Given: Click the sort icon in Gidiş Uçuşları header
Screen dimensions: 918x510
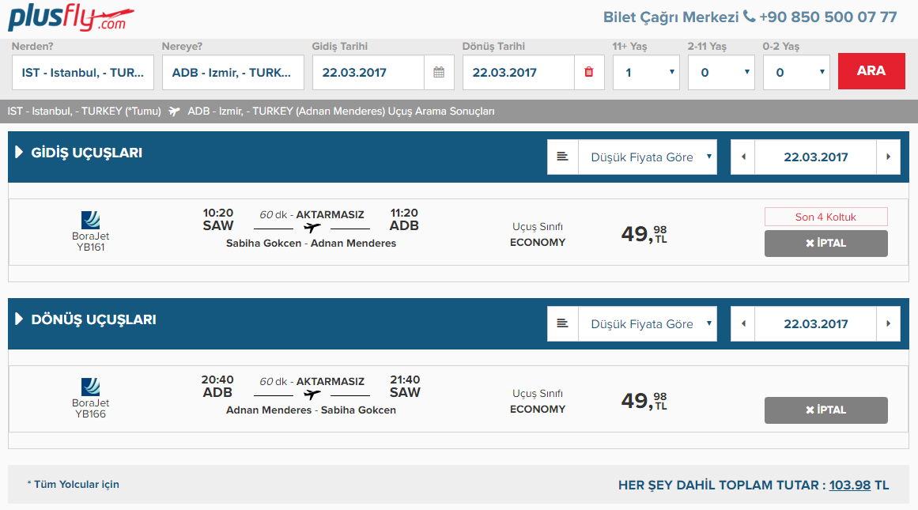Looking at the screenshot, I should [562, 157].
